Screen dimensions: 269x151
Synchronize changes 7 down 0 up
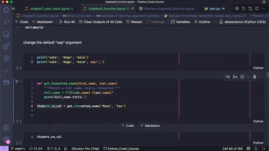pyautogui.click(x=36, y=148)
